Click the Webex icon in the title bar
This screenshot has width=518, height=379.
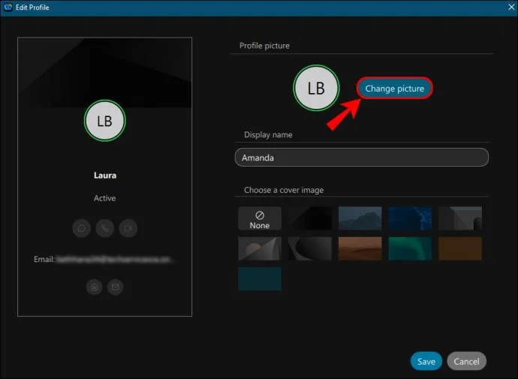(x=8, y=7)
